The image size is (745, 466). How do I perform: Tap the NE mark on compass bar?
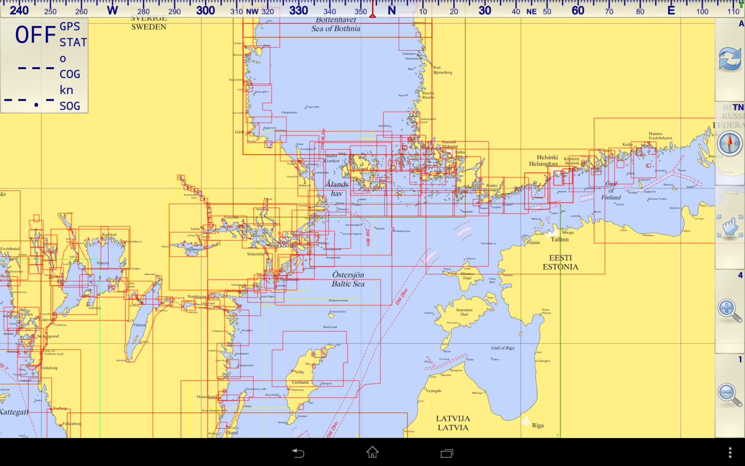click(531, 12)
